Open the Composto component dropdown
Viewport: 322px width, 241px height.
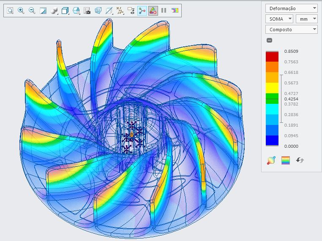(291, 30)
